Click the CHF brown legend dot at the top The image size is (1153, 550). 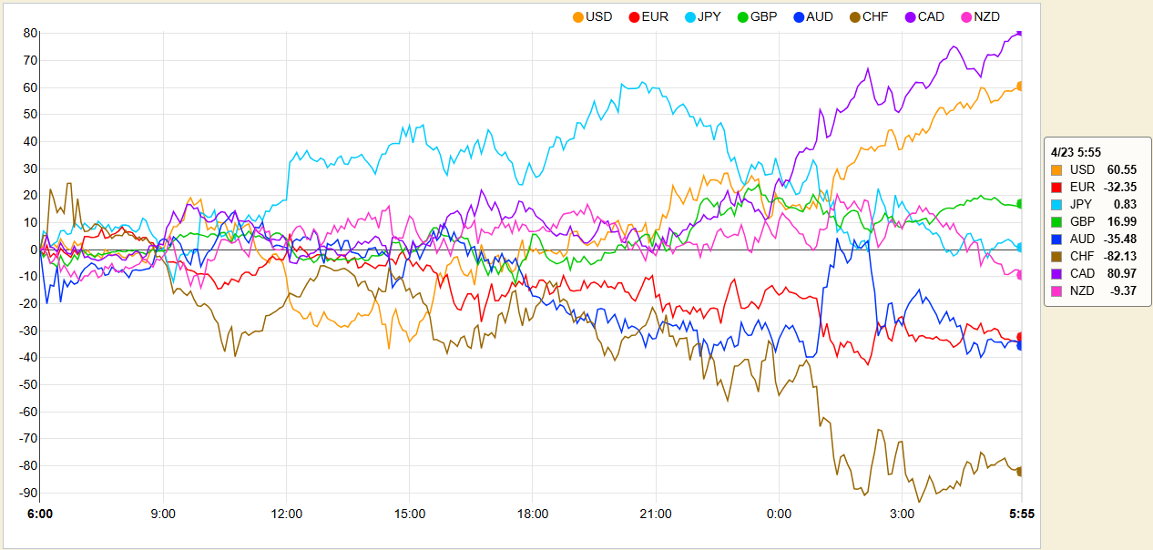tap(853, 16)
